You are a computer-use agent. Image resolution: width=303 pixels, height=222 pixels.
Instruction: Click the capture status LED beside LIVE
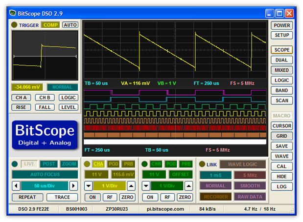(15, 164)
